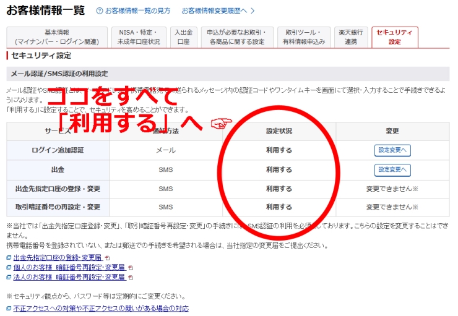Open the お客様情報一覧の見方 help link
The image size is (458, 316).
(137, 11)
